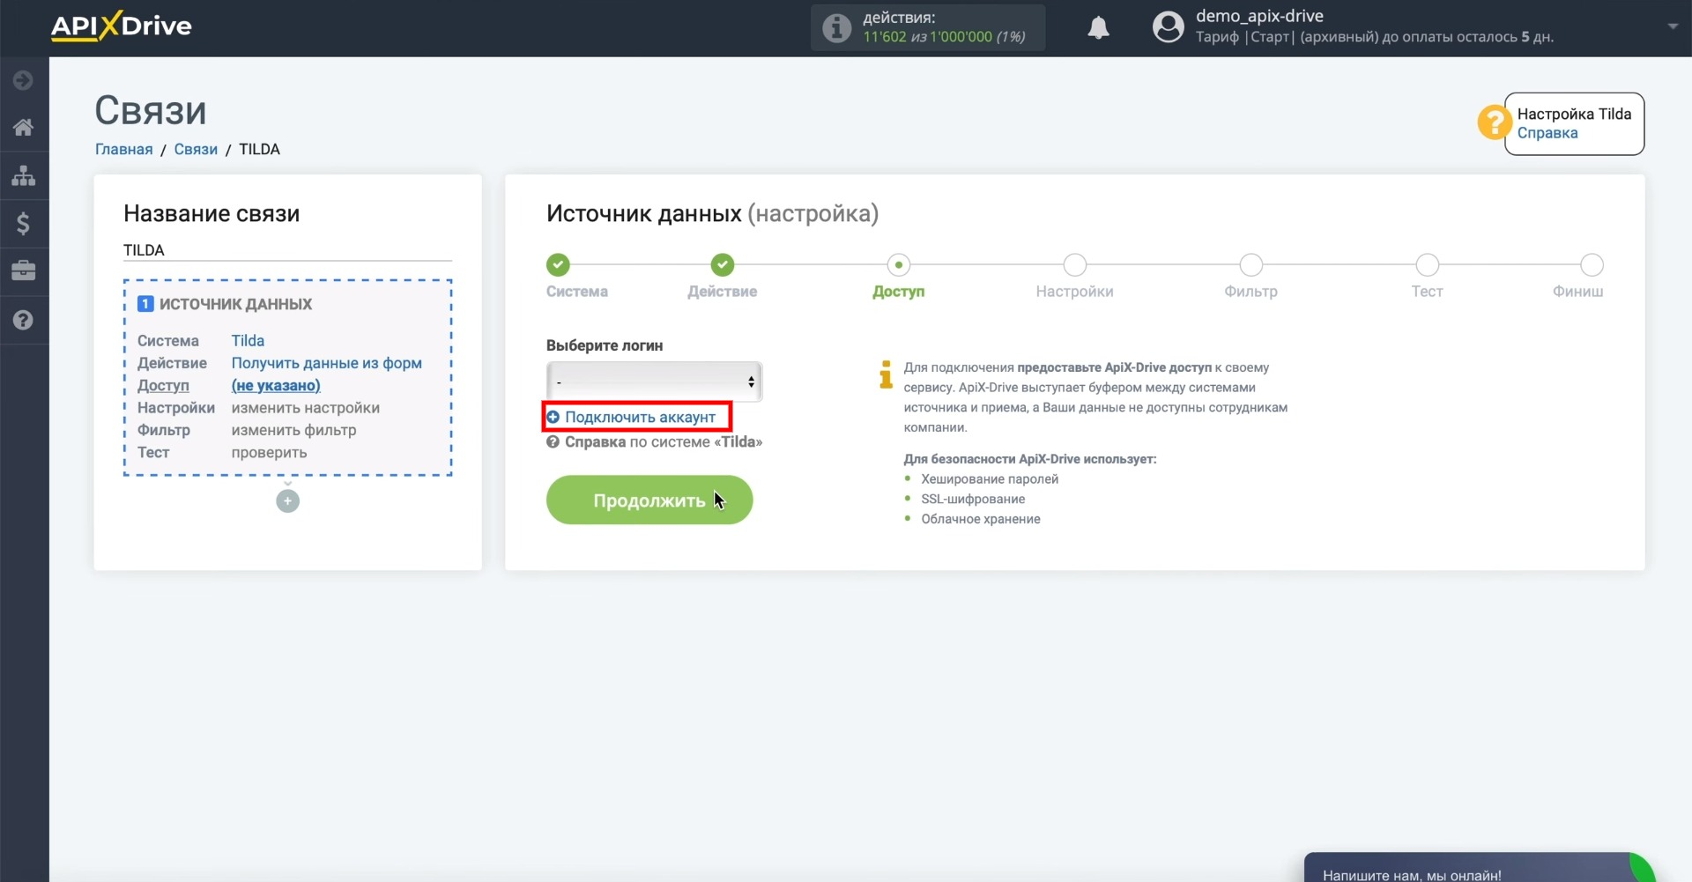The image size is (1692, 882).
Task: Open the online chat widget
Action: (x=1479, y=868)
